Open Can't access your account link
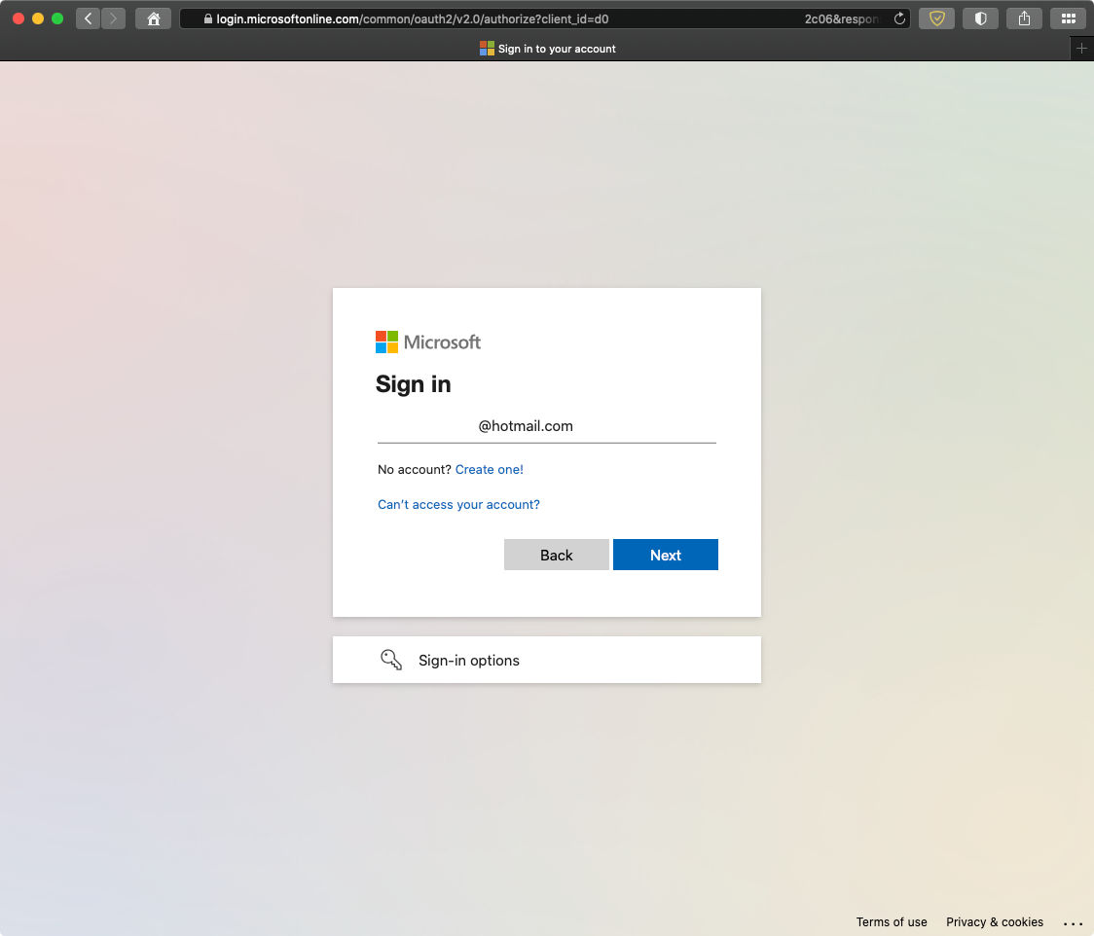The image size is (1094, 936). click(458, 504)
